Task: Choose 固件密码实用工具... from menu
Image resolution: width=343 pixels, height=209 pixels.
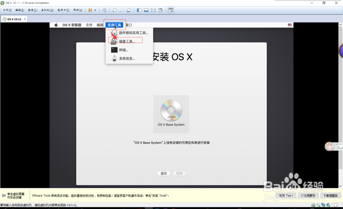Action: [x=129, y=33]
